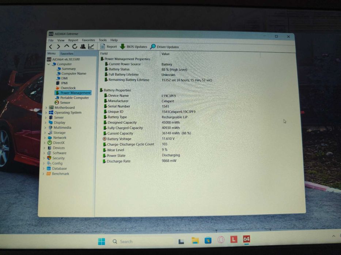Expand the Motherboard node

point(46,107)
